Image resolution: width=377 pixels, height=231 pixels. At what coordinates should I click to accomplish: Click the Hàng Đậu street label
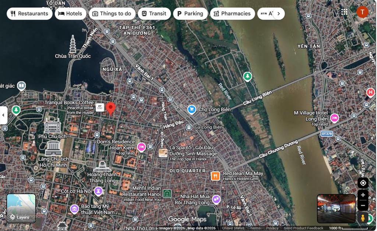click(173, 125)
